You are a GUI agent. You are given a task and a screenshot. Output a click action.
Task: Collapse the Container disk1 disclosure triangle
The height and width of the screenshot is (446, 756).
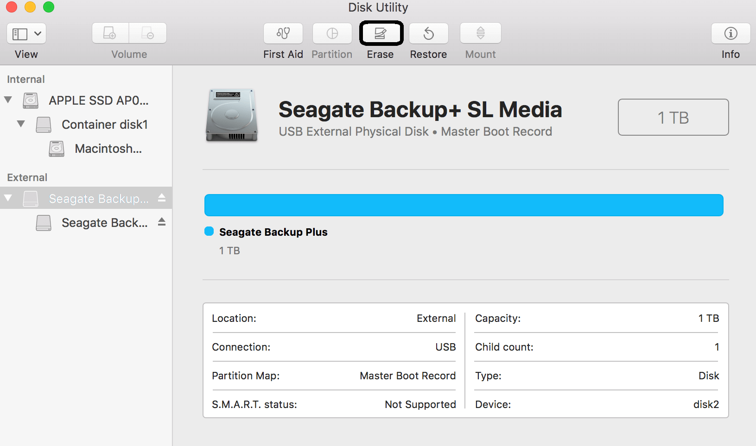(21, 124)
